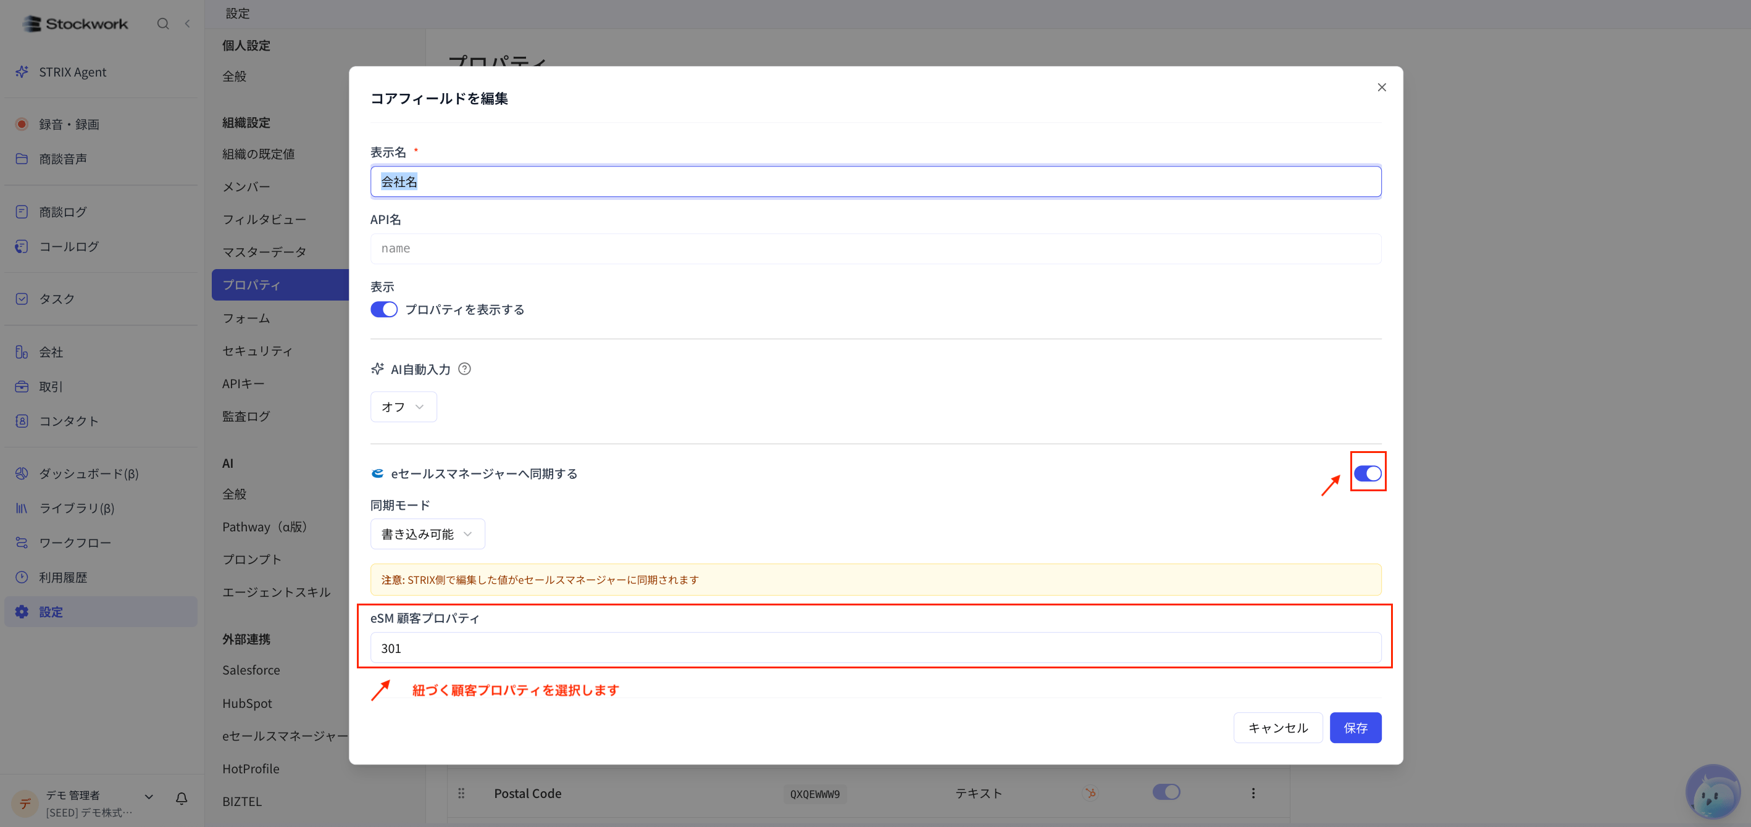Viewport: 1751px width, 827px height.
Task: Click the ダッシュボード(β) chart icon
Action: pos(22,473)
